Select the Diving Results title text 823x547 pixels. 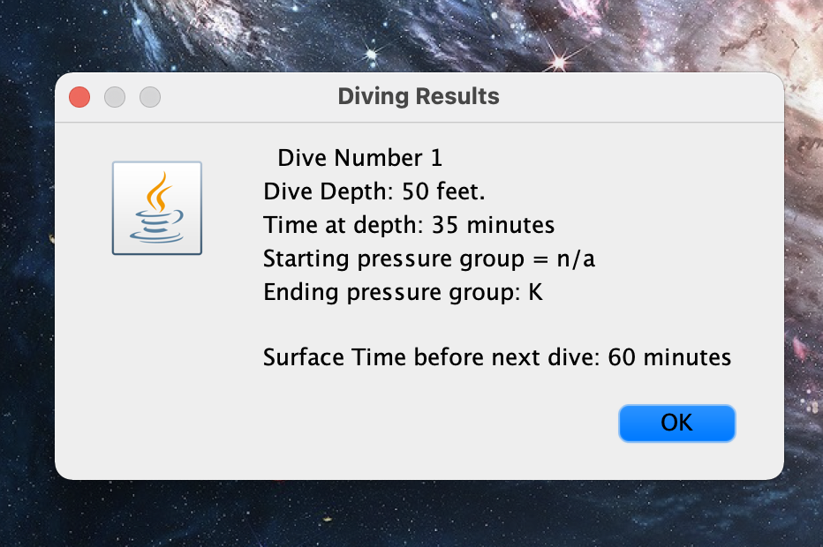418,96
